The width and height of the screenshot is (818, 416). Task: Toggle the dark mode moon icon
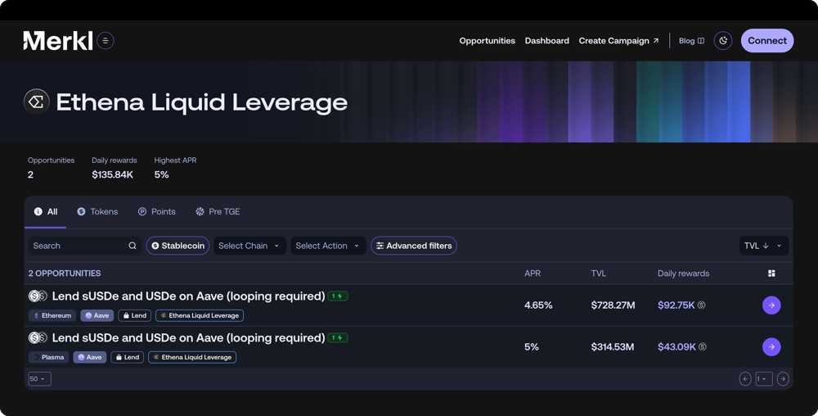coord(723,41)
